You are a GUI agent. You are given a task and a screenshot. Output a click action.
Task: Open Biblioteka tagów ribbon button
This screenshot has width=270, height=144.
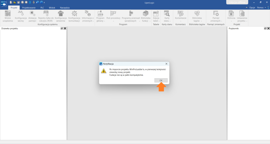tap(197, 16)
